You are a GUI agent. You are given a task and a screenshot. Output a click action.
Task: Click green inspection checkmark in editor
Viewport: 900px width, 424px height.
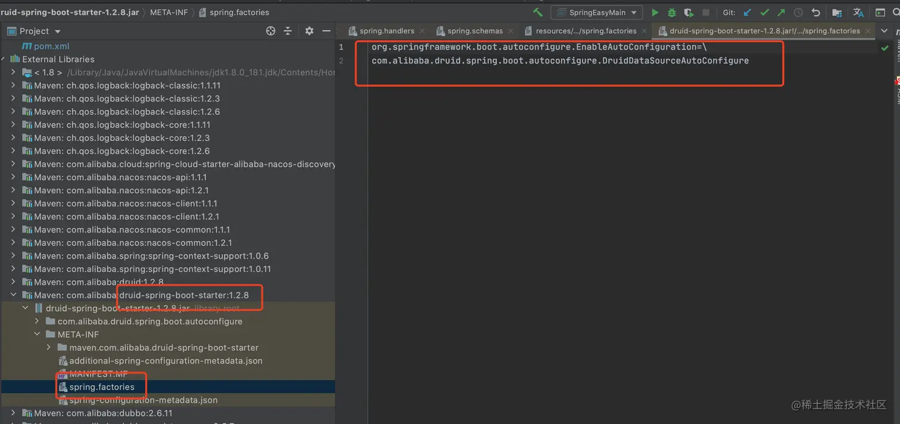point(885,48)
